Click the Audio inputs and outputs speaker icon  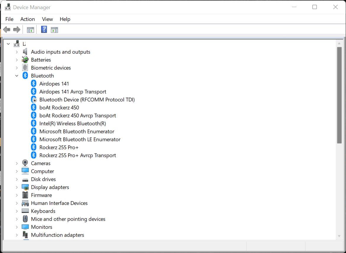pyautogui.click(x=25, y=52)
